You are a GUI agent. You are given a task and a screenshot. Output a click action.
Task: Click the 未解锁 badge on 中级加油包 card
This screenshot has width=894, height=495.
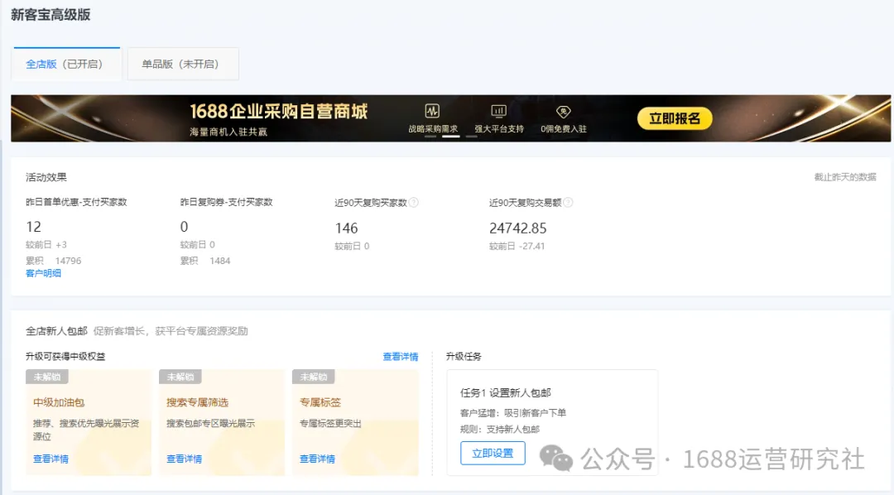[46, 377]
